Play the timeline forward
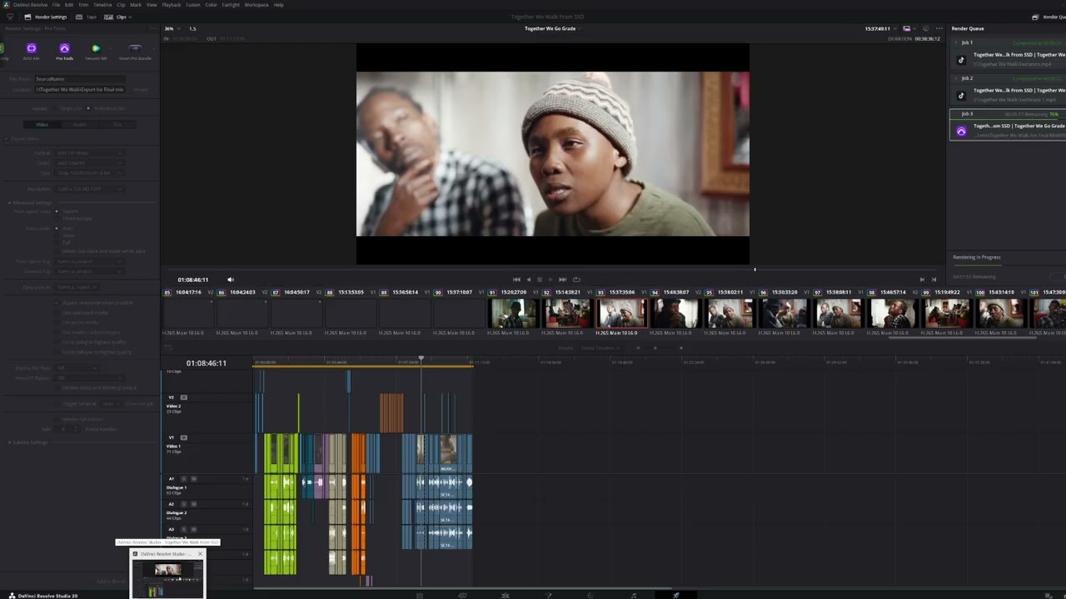Screen dimensions: 1066x599 (x=550, y=280)
